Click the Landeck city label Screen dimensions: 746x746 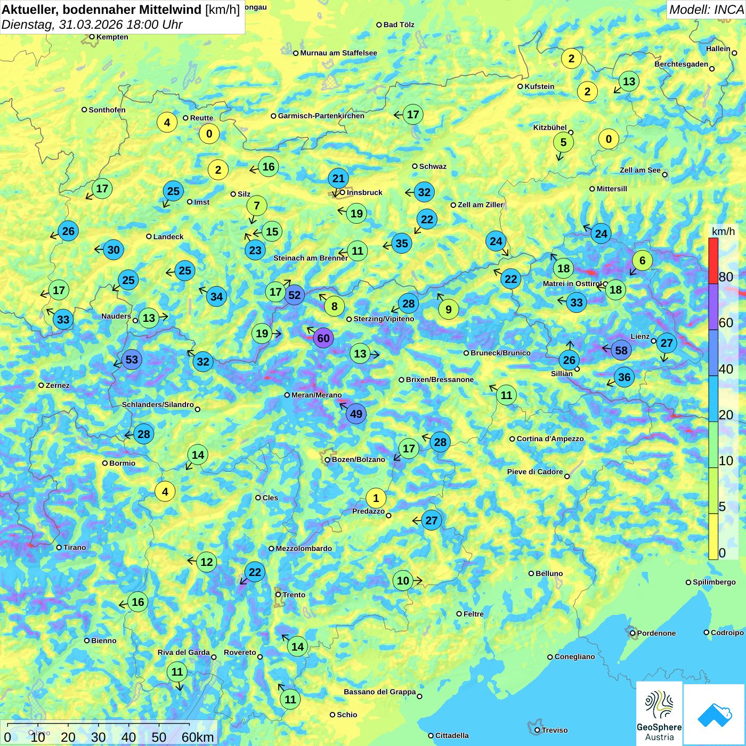point(168,237)
